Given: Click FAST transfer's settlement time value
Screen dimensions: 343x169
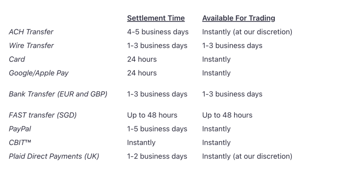Looking at the screenshot, I should [152, 115].
